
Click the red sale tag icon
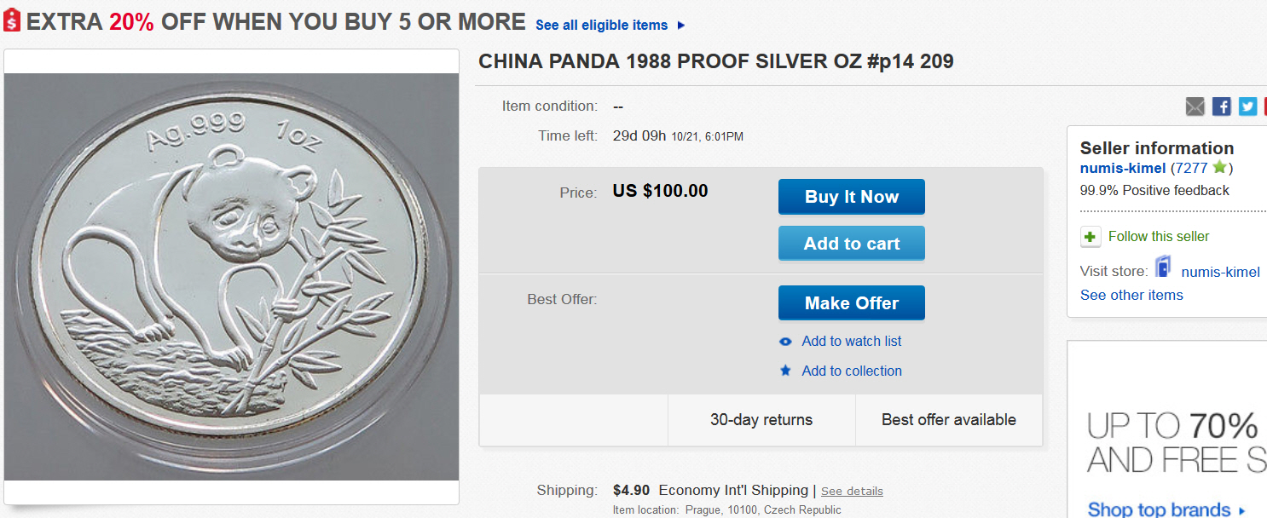point(12,20)
